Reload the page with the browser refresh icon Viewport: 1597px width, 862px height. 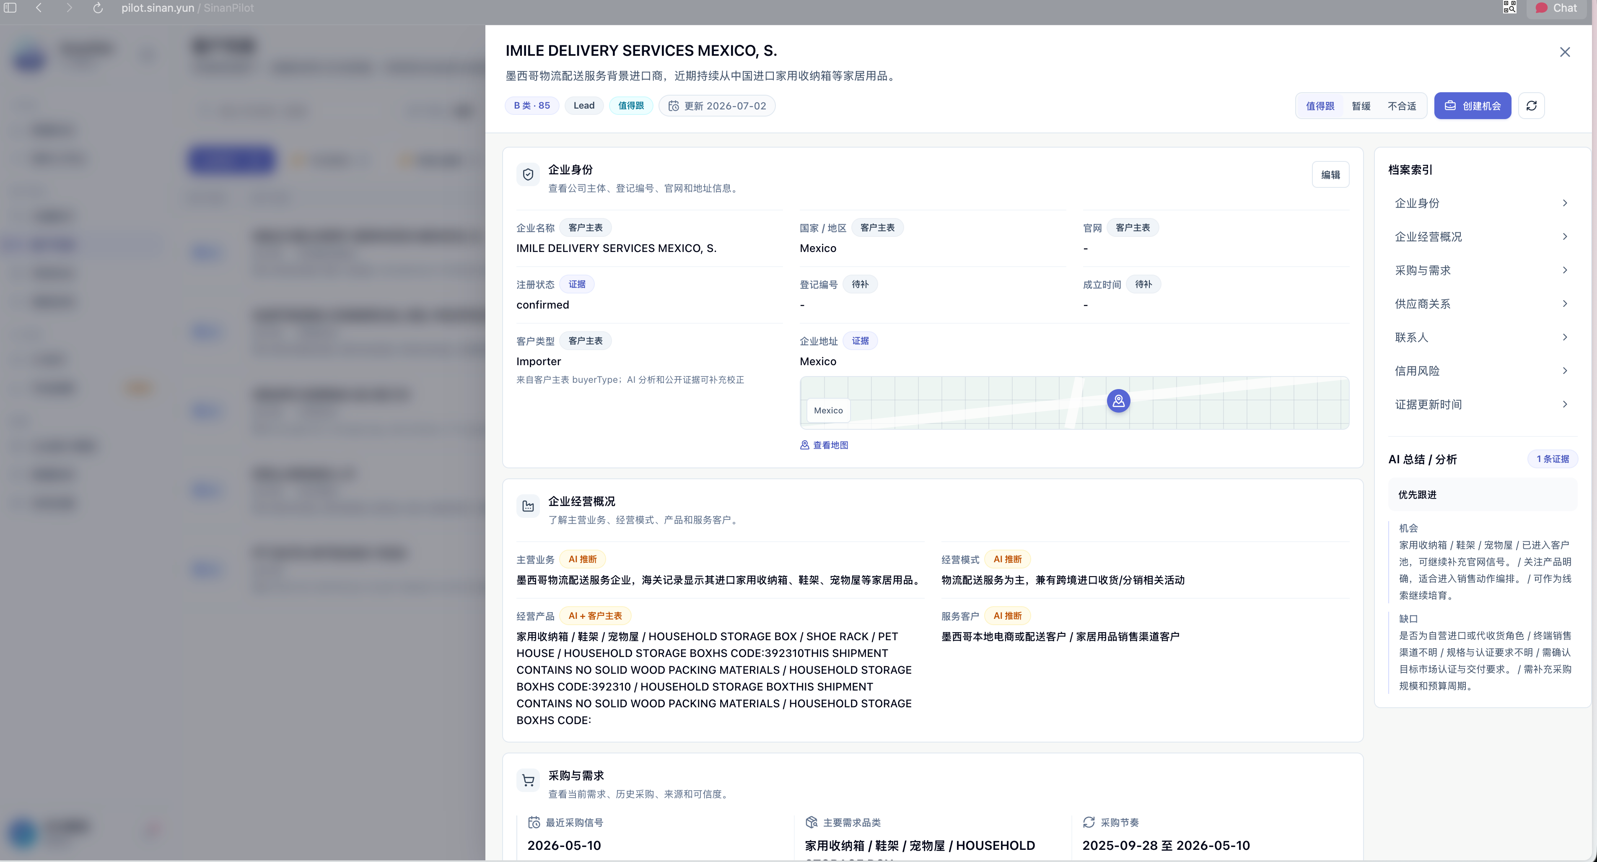coord(97,8)
